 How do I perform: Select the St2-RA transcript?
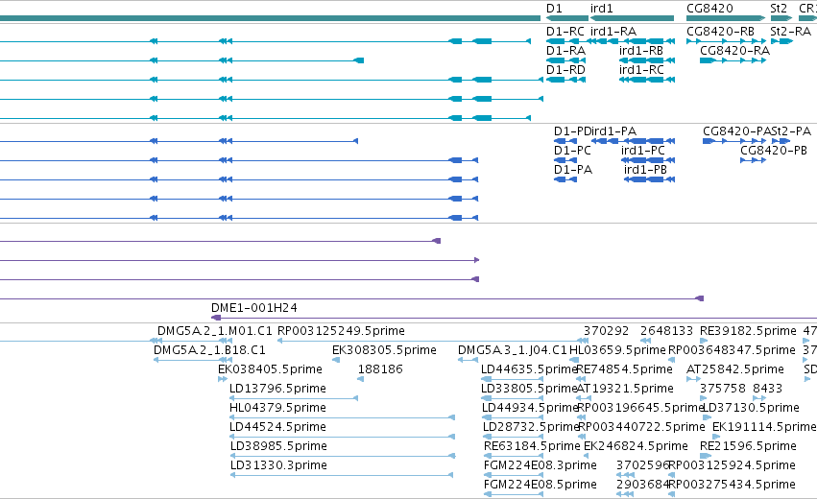(x=790, y=32)
